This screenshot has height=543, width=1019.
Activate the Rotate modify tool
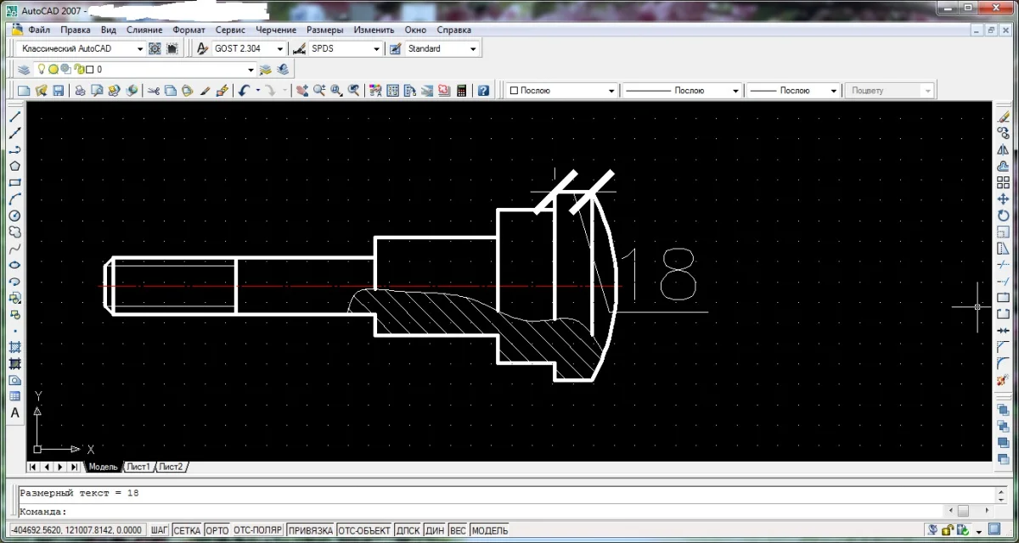[x=1003, y=216]
